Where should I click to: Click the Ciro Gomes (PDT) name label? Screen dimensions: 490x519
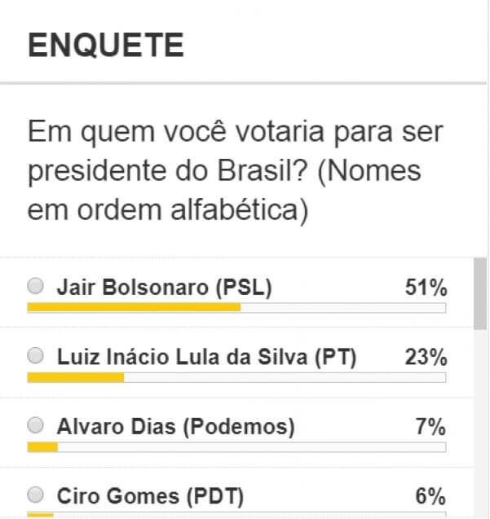pos(150,496)
